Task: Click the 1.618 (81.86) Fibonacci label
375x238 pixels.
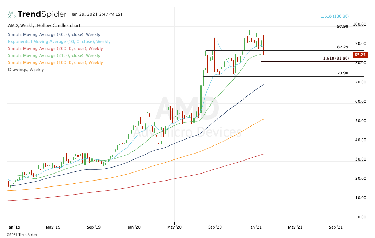Action: (x=336, y=58)
